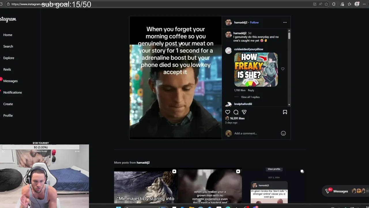Open Notifications in the sidebar
Viewport: 369px width, 208px height.
(12, 92)
